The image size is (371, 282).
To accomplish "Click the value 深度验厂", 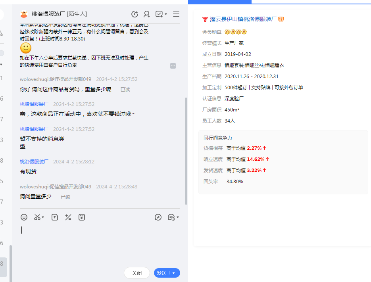I will click(x=234, y=99).
